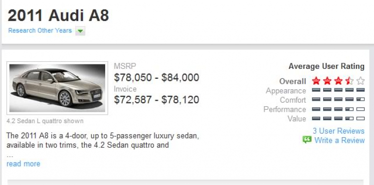
Task: Click the Research Other Years link
Action: click(x=40, y=30)
